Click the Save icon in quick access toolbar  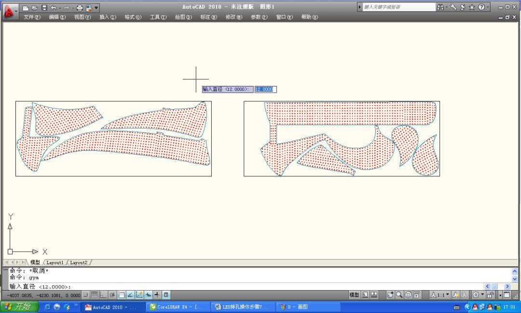click(44, 8)
